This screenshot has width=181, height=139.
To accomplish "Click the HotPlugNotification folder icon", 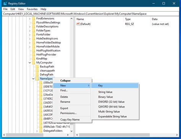I will pyautogui.click(x=34, y=51).
